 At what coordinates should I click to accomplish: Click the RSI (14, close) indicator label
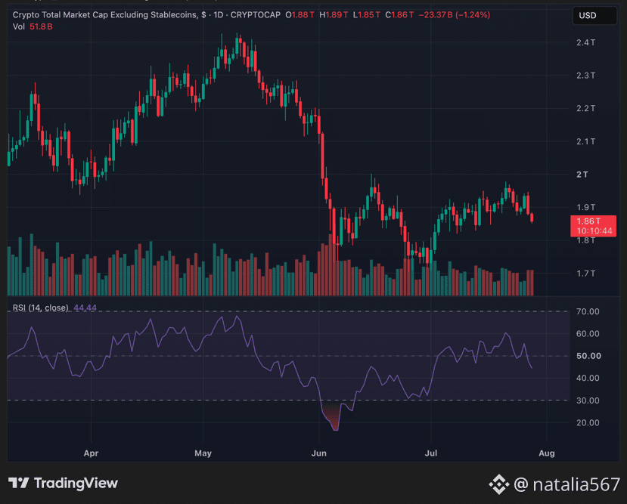(40, 308)
